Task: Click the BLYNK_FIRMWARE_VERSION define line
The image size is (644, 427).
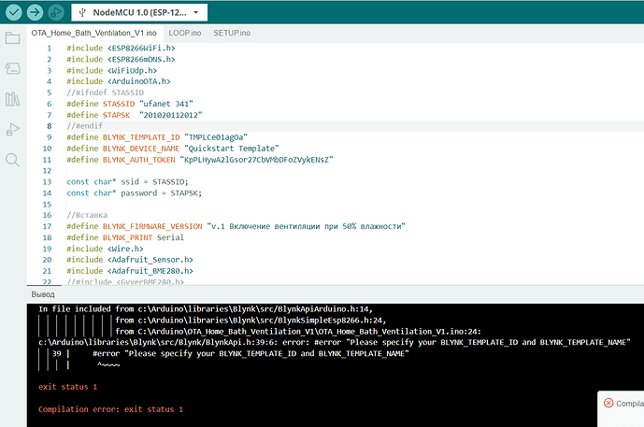Action: click(236, 226)
